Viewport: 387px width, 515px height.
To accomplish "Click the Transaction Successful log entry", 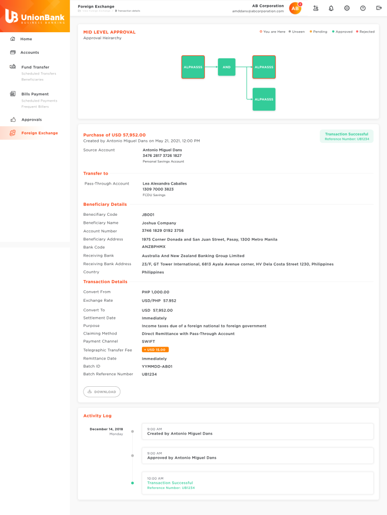I will pos(257,483).
